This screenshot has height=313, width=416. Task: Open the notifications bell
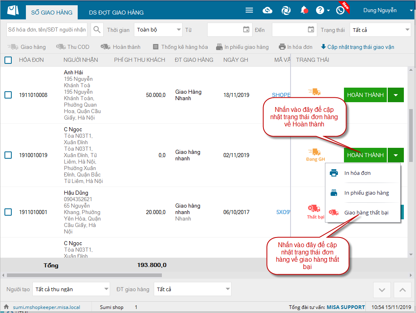click(304, 11)
